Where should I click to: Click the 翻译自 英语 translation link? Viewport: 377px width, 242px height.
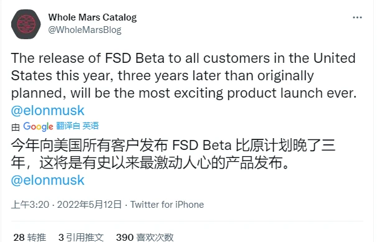[77, 126]
